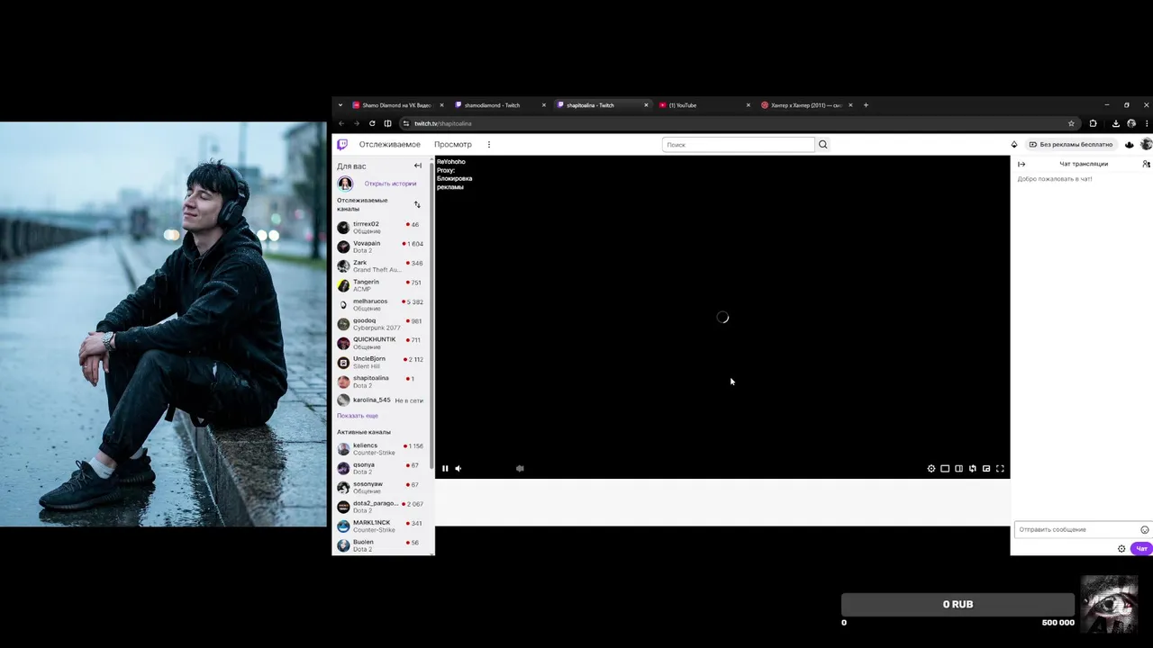This screenshot has width=1153, height=648.
Task: Enter fullscreen via the player corner icon
Action: (x=1000, y=468)
